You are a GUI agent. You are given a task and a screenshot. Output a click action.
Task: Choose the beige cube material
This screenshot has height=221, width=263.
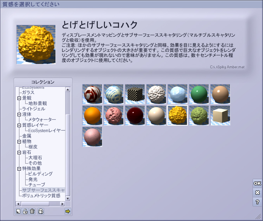[x=220, y=116]
